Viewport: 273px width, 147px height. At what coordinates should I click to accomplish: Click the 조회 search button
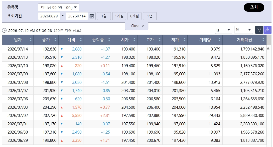pos(254,7)
